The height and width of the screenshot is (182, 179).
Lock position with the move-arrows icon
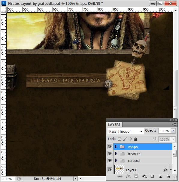click(x=130, y=139)
